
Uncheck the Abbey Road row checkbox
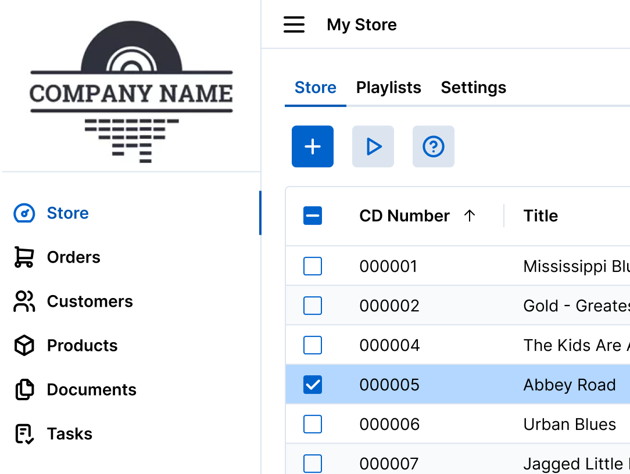point(313,385)
